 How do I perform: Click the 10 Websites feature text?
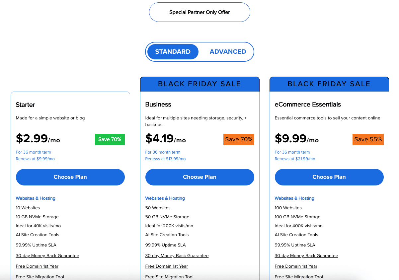click(x=28, y=208)
